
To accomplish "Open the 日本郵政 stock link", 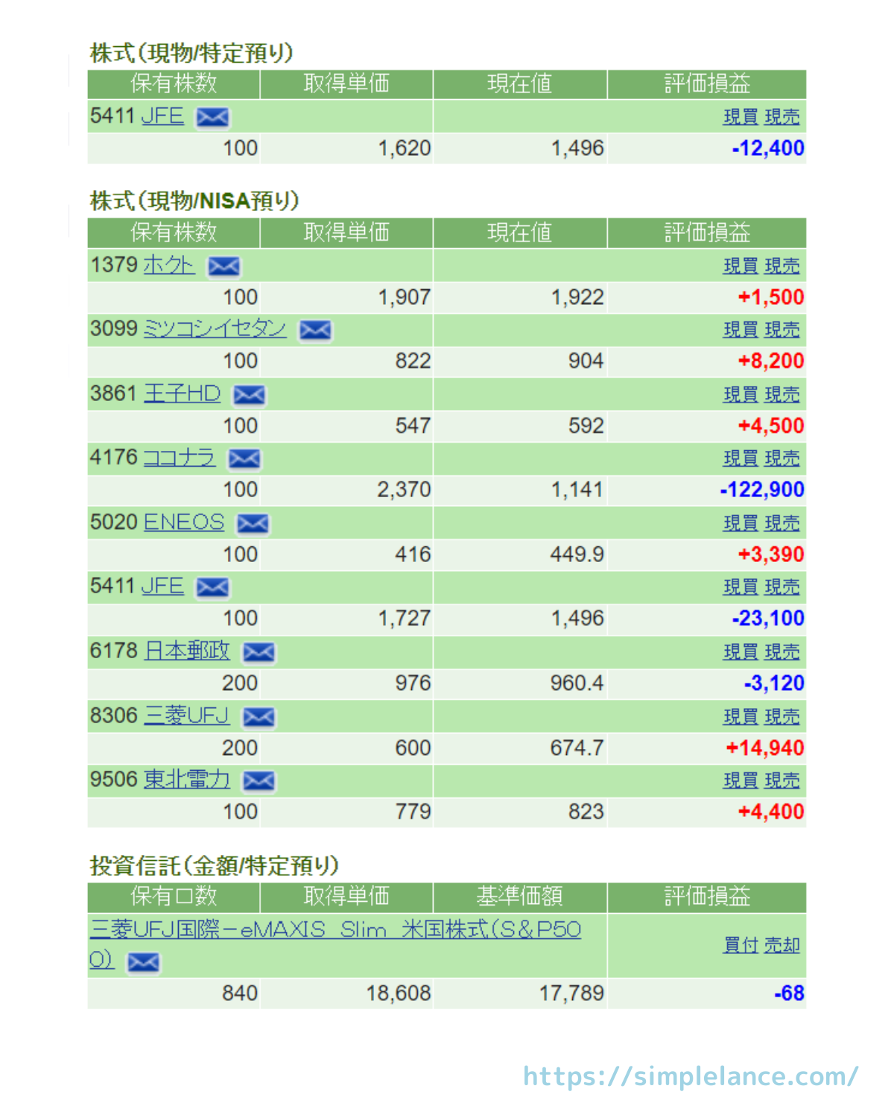I will [x=186, y=651].
